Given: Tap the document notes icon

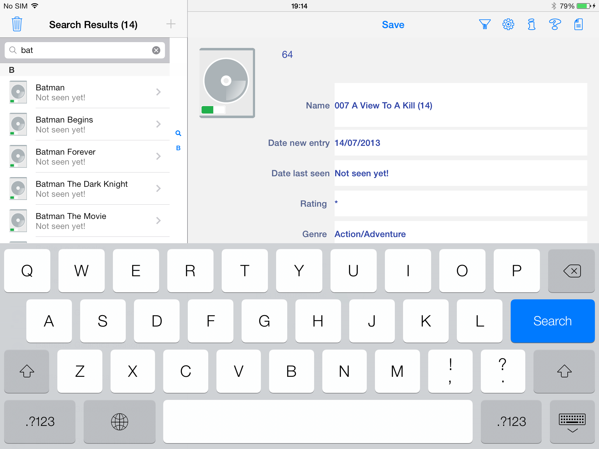Looking at the screenshot, I should [x=578, y=24].
